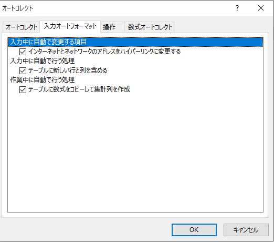This screenshot has width=274, height=242.
Task: Close the オートコレクト dialog
Action: [261, 8]
